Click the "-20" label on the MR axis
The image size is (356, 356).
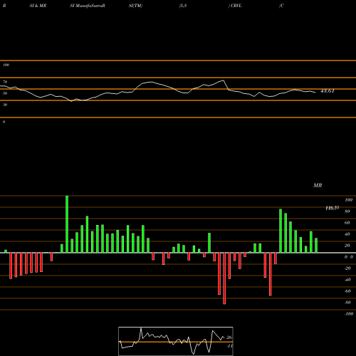click(347, 268)
